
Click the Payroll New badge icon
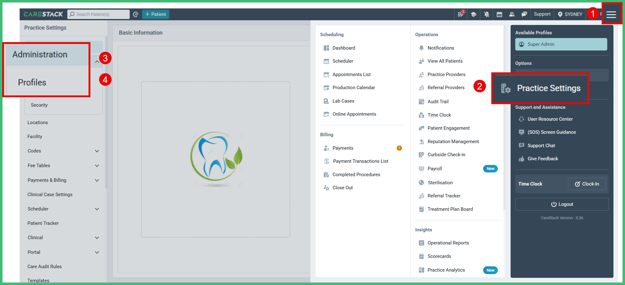point(490,168)
